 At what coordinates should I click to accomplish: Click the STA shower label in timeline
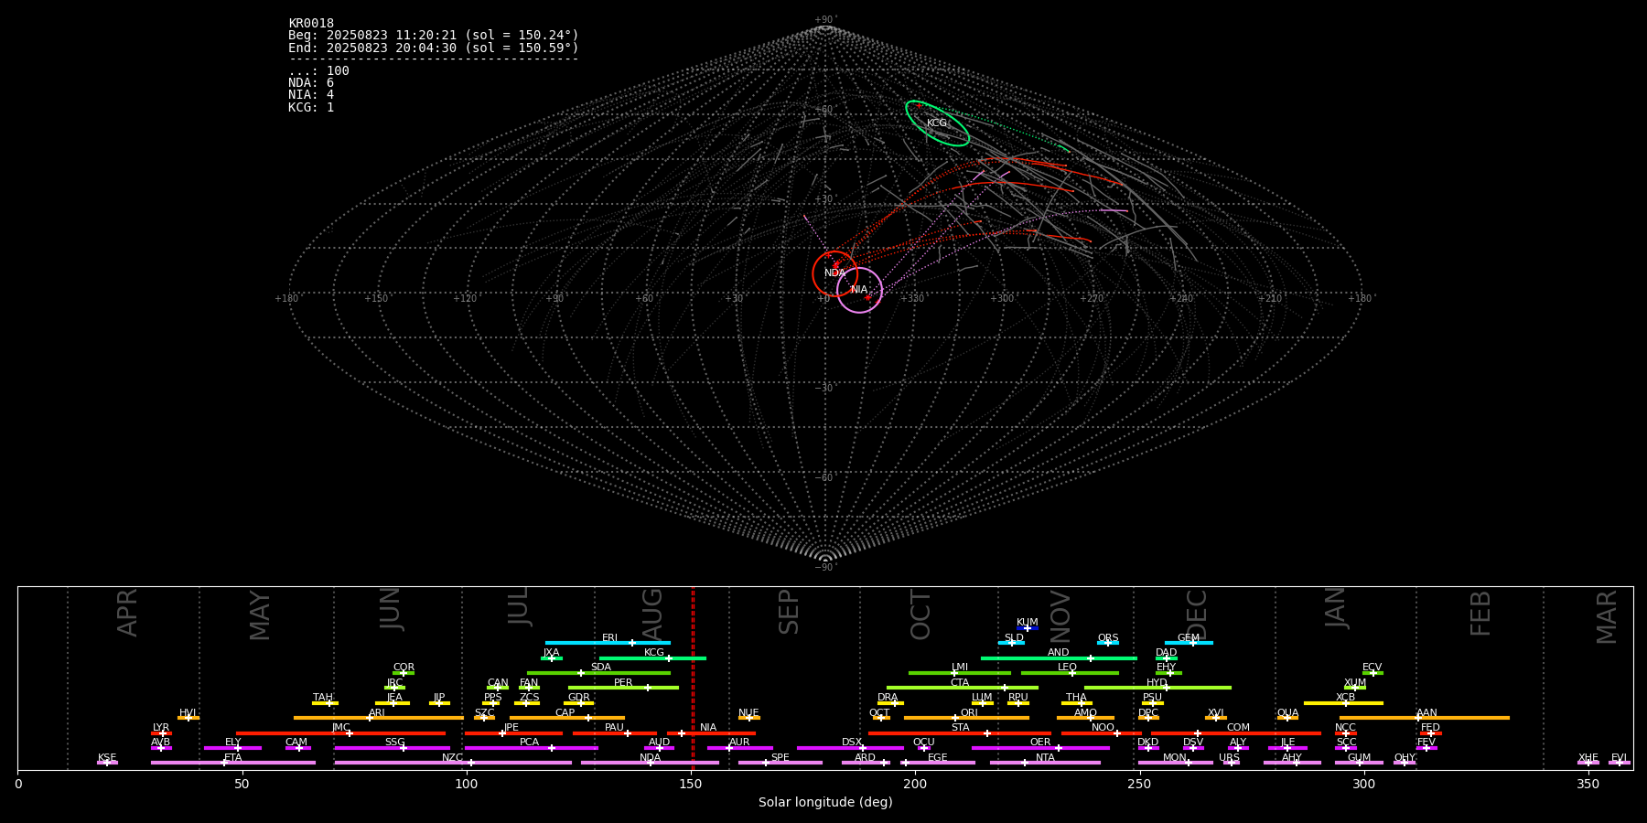click(961, 728)
